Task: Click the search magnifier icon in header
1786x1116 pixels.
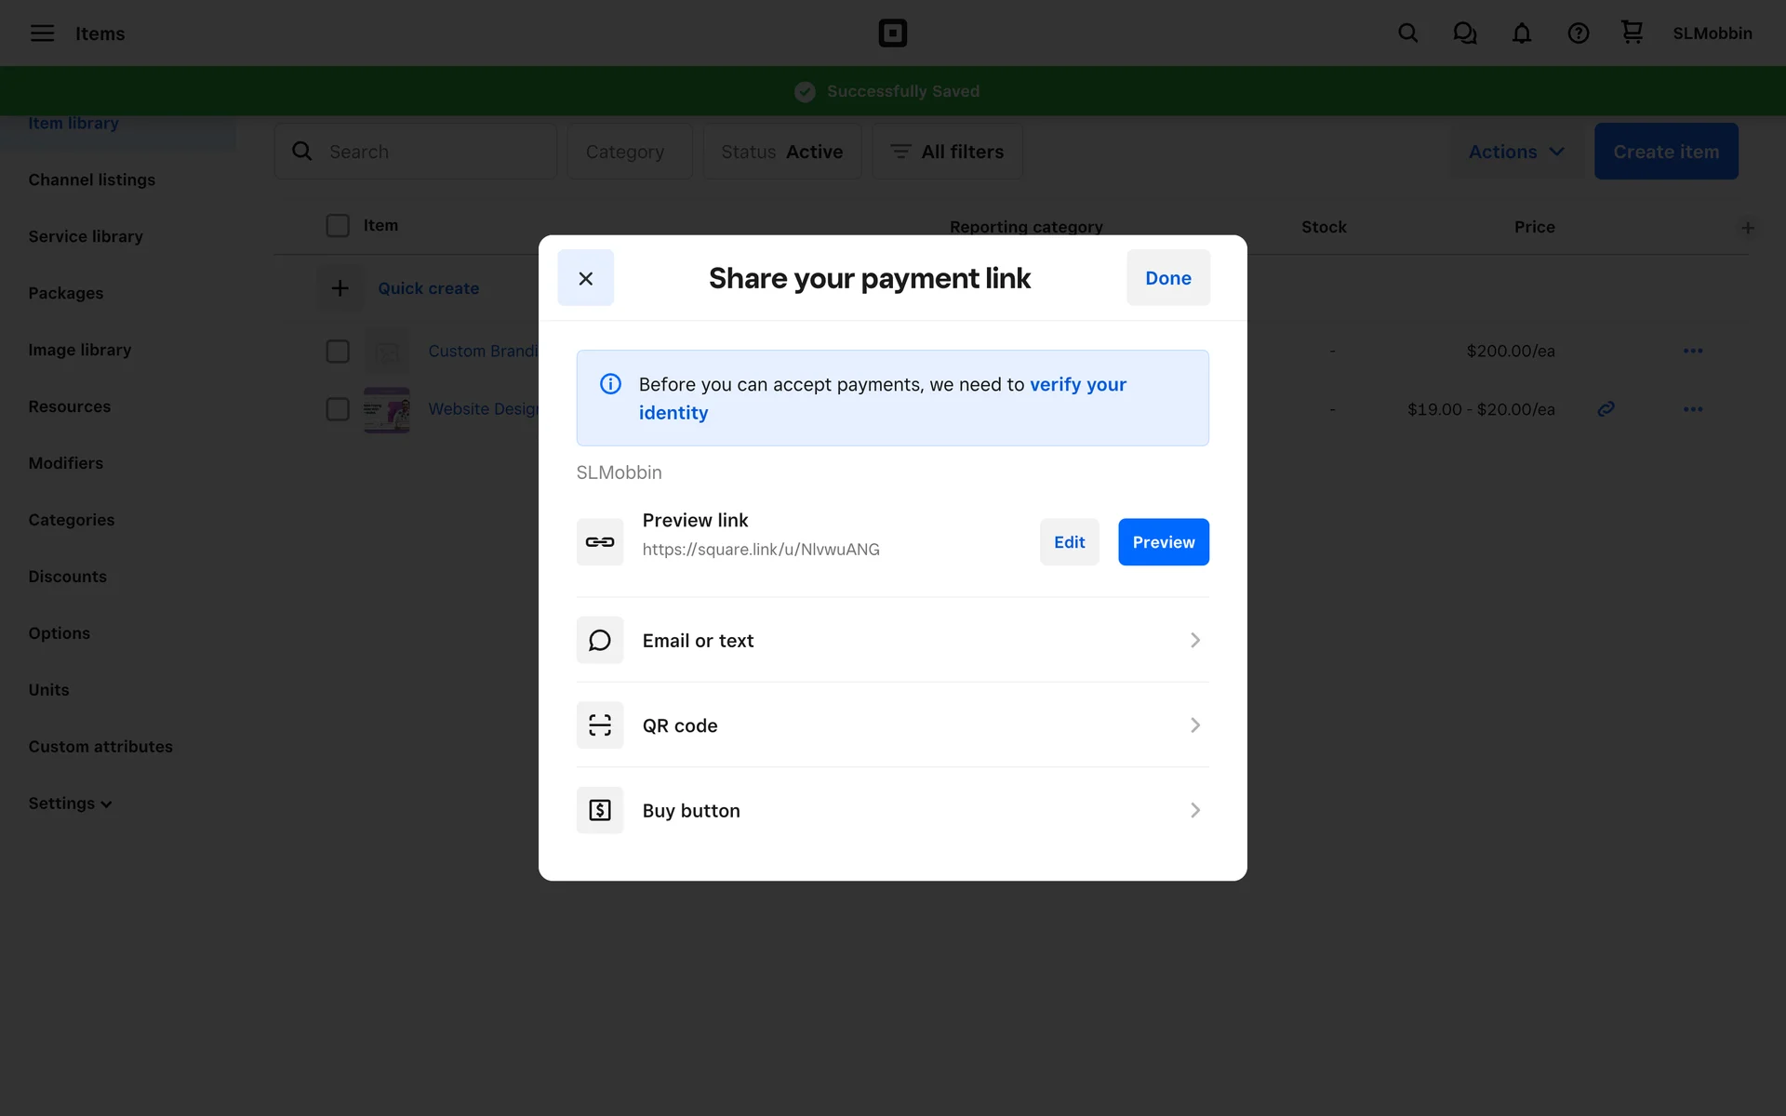Action: 1407,33
